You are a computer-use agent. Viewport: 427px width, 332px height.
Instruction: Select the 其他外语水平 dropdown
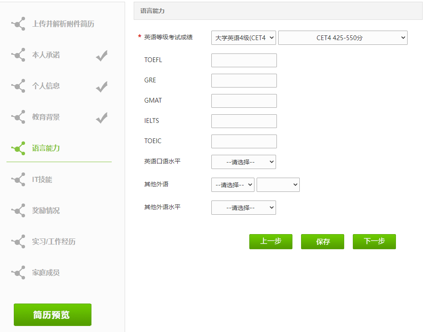(x=243, y=207)
